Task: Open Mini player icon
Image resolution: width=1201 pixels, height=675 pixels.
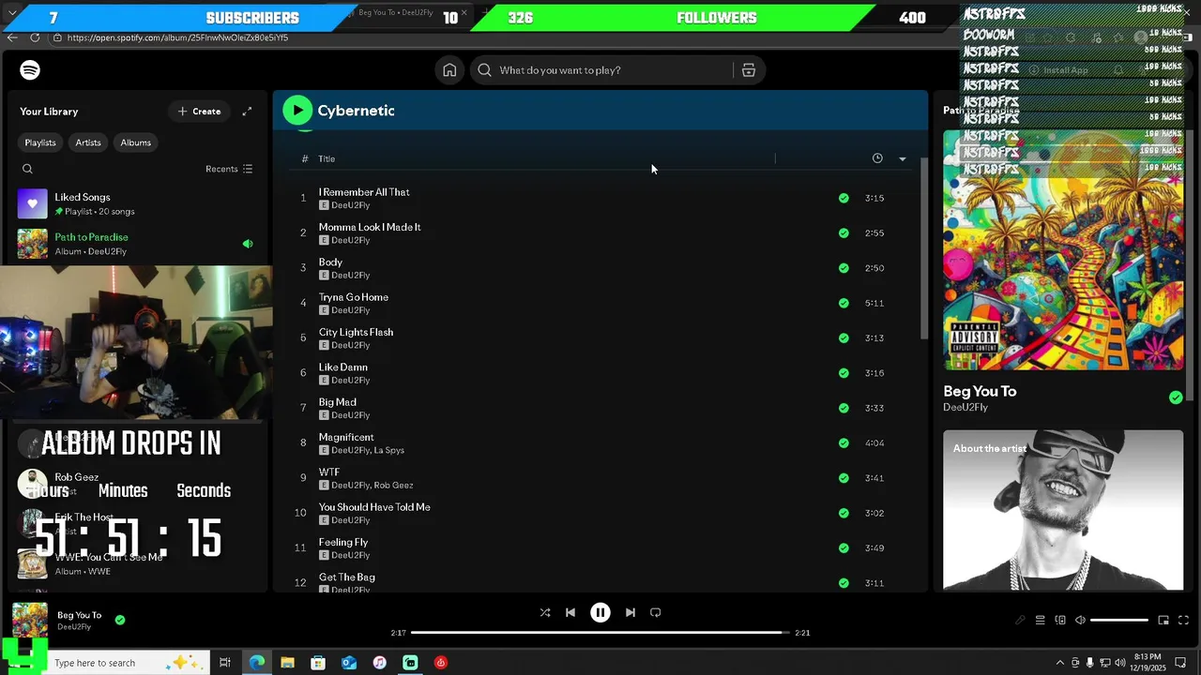Action: (x=1163, y=621)
